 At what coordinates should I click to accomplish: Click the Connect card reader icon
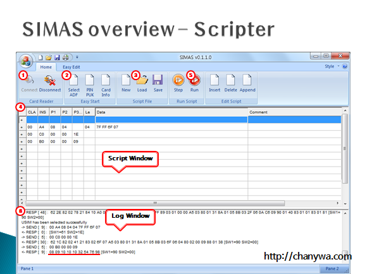[29, 83]
